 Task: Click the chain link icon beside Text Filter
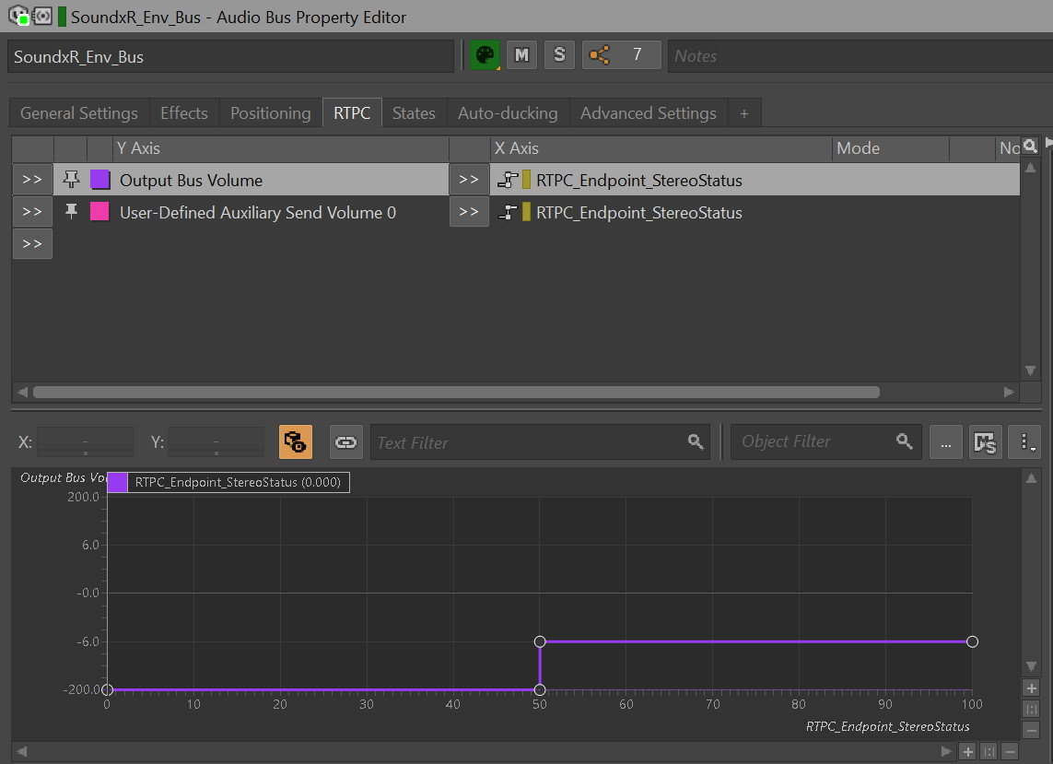[x=345, y=442]
